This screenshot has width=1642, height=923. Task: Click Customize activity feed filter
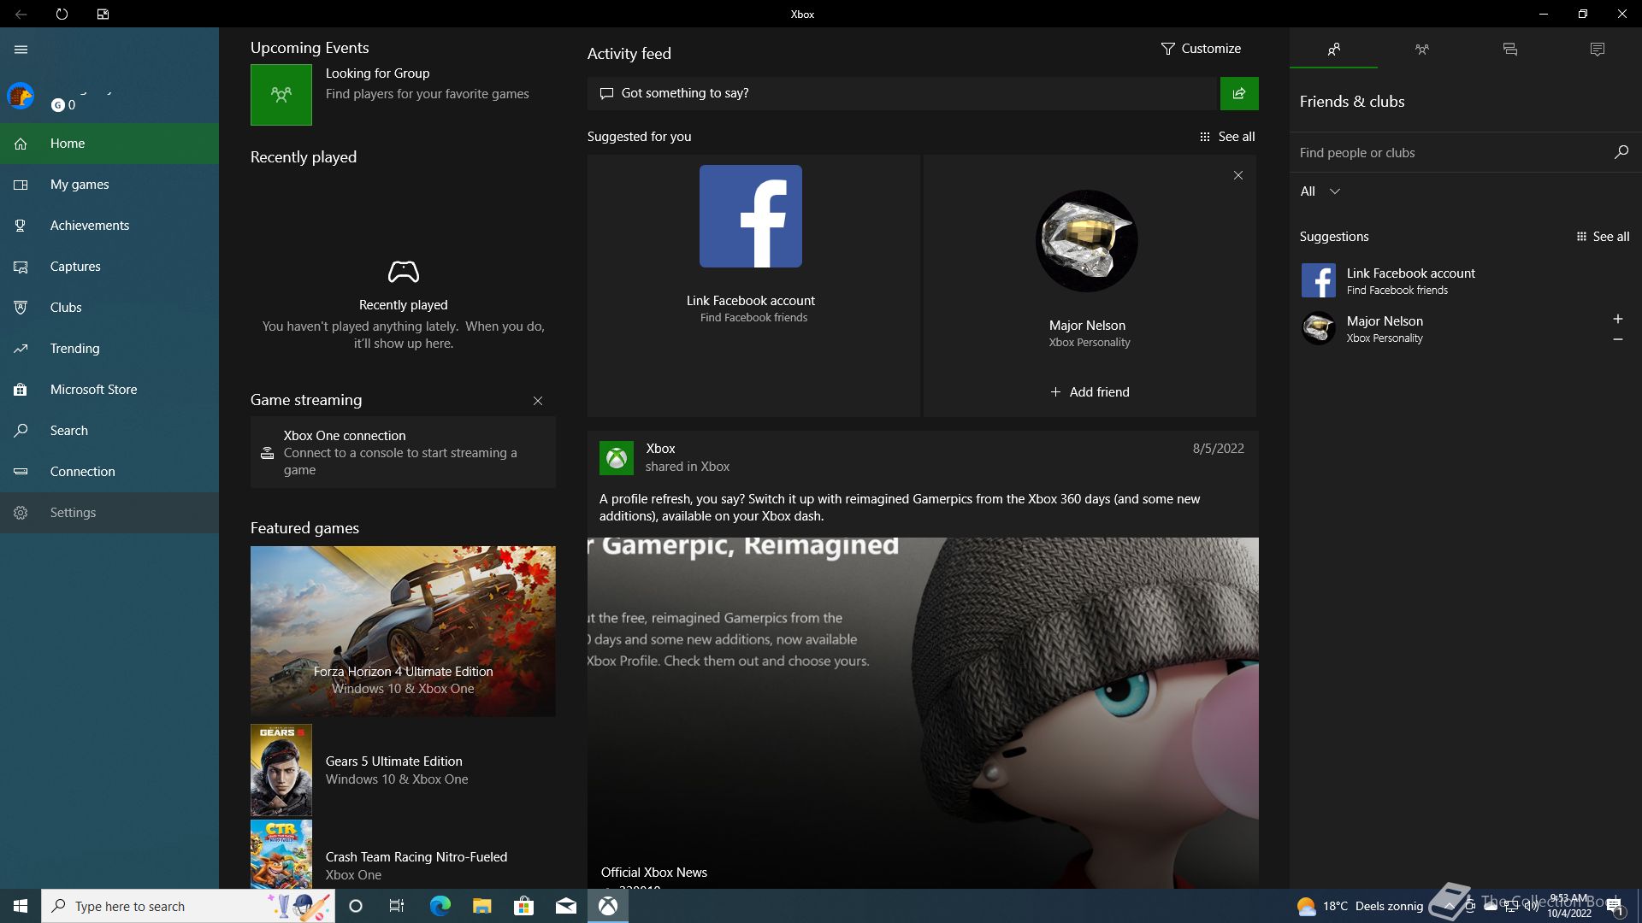click(1201, 49)
